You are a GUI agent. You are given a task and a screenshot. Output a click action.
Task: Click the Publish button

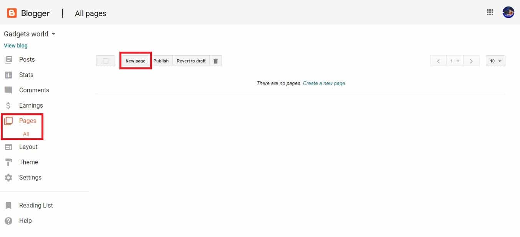[161, 61]
